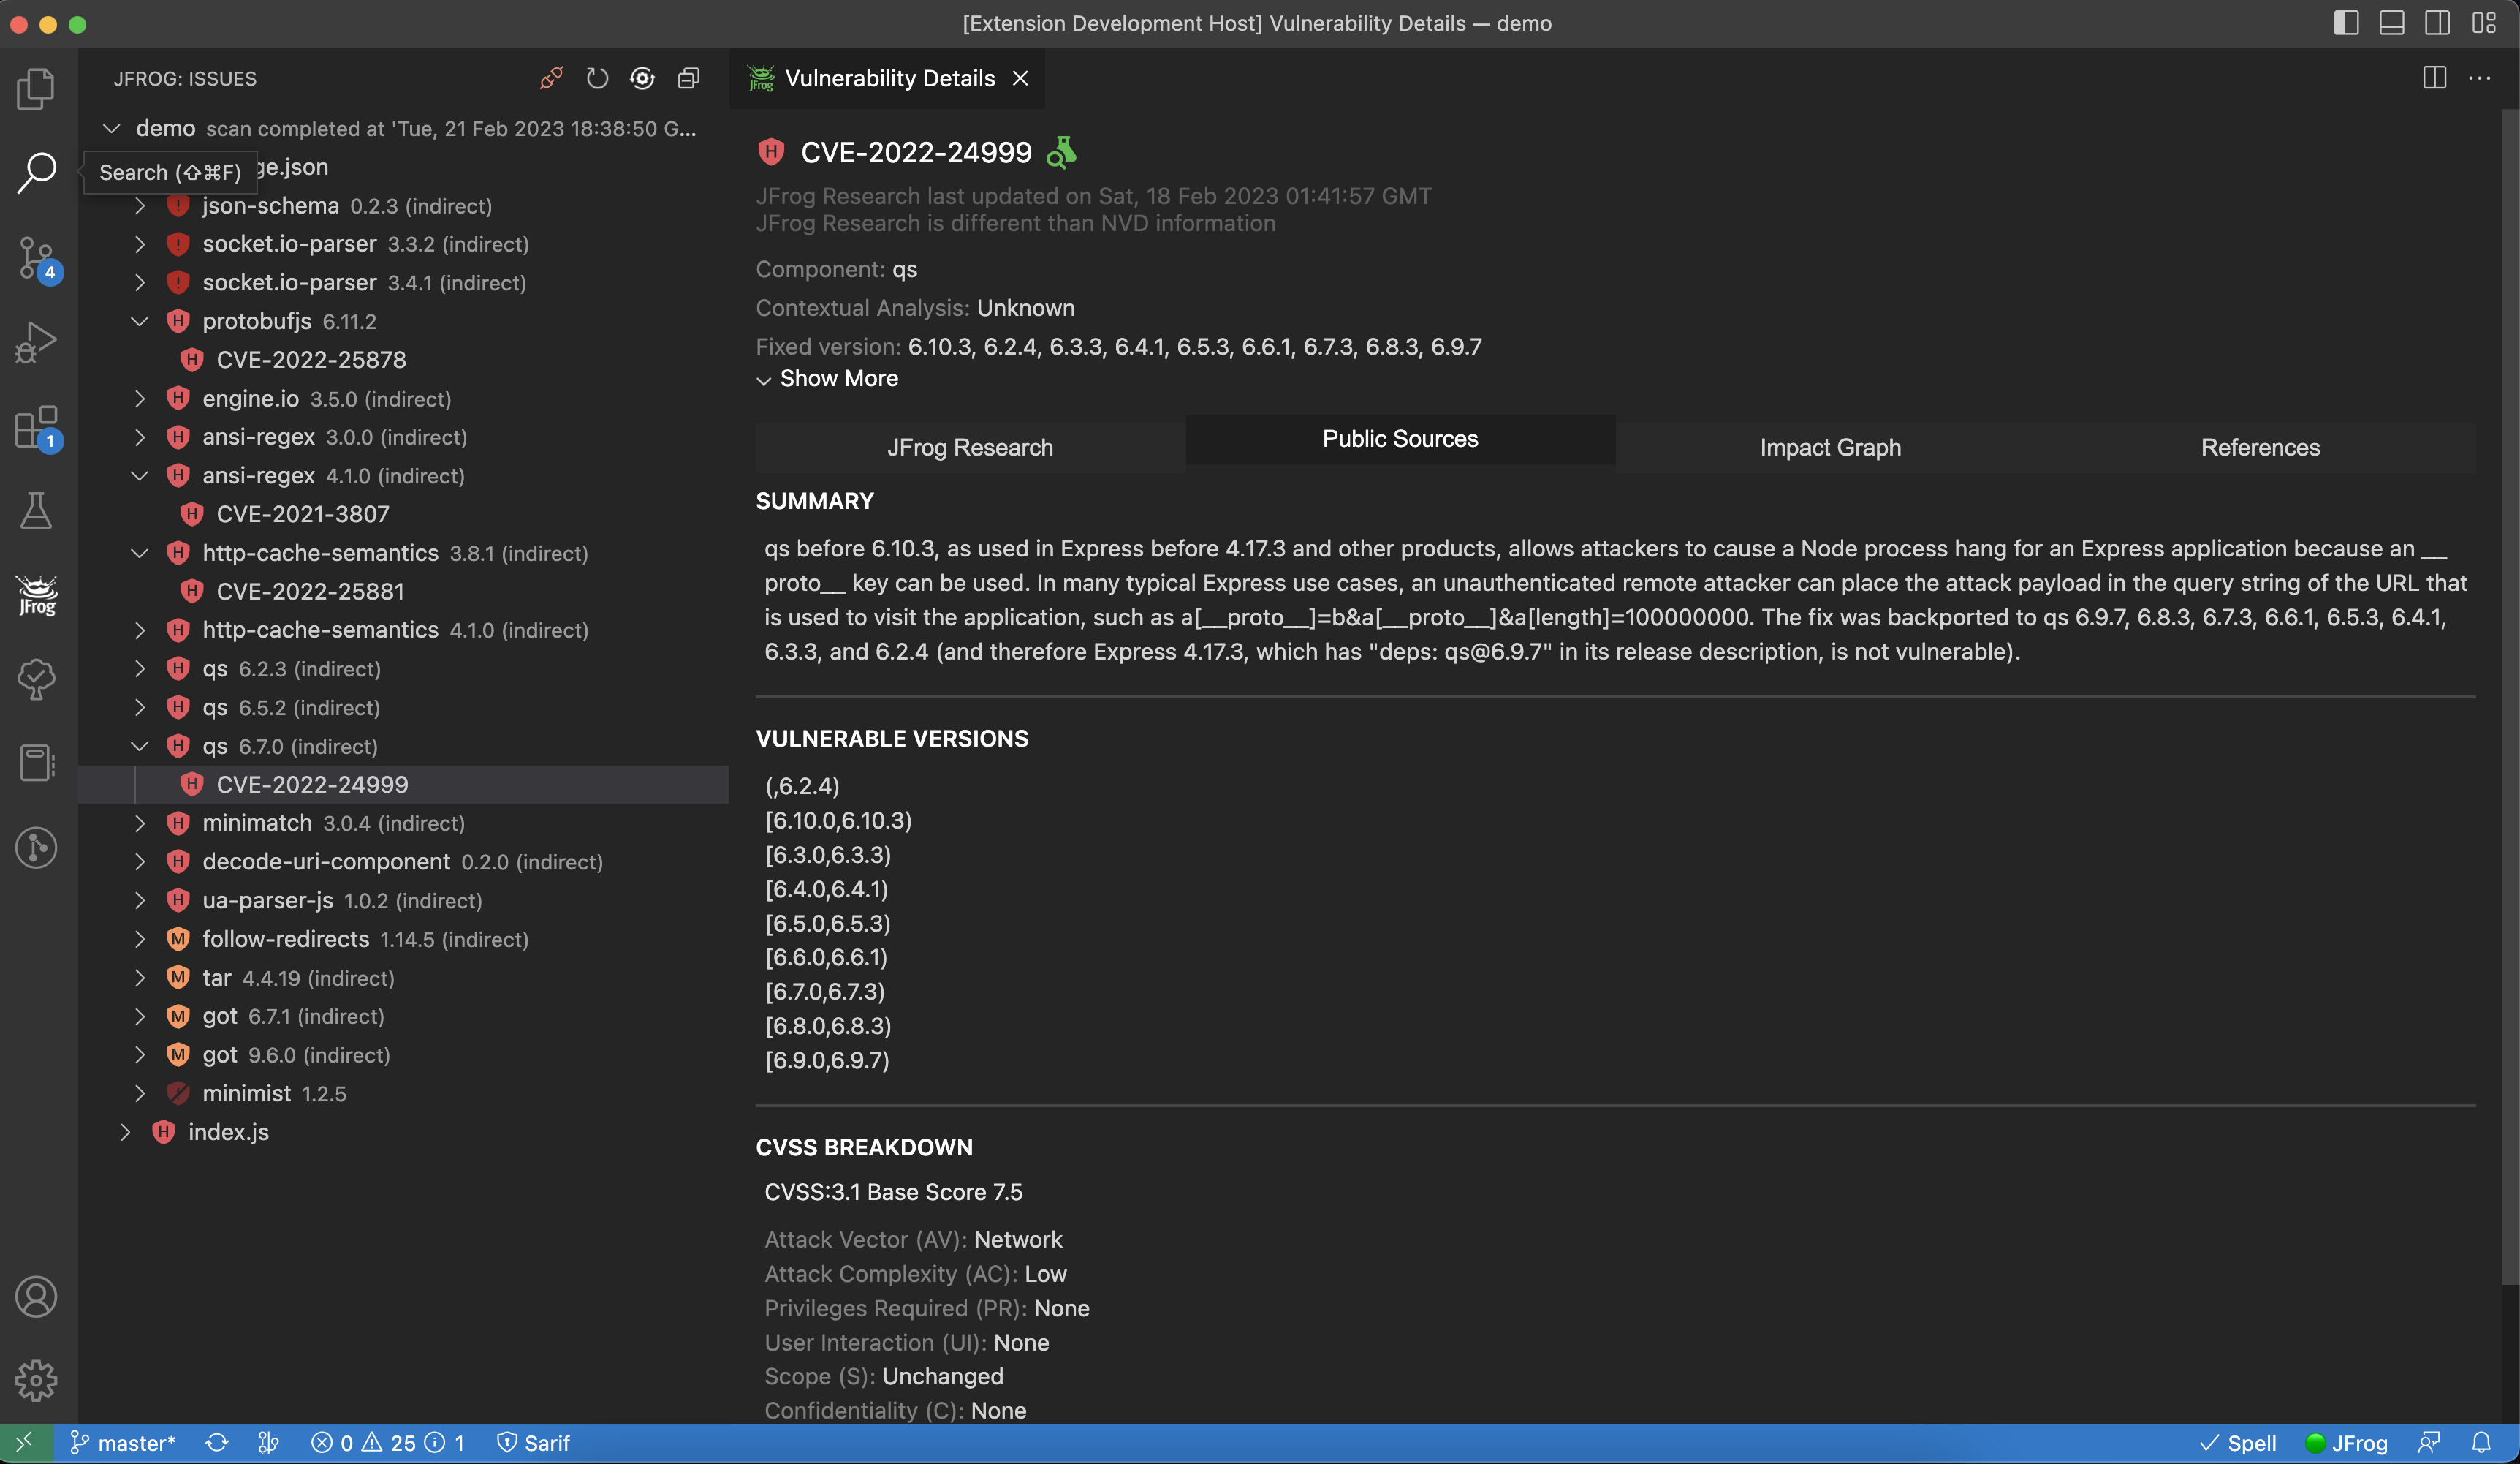The height and width of the screenshot is (1464, 2520).
Task: Open the Testing flask view
Action: point(37,510)
